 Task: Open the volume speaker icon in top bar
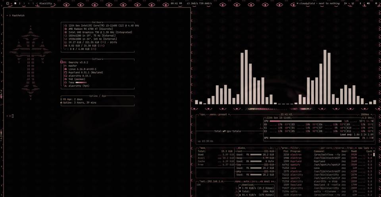pyautogui.click(x=369, y=4)
